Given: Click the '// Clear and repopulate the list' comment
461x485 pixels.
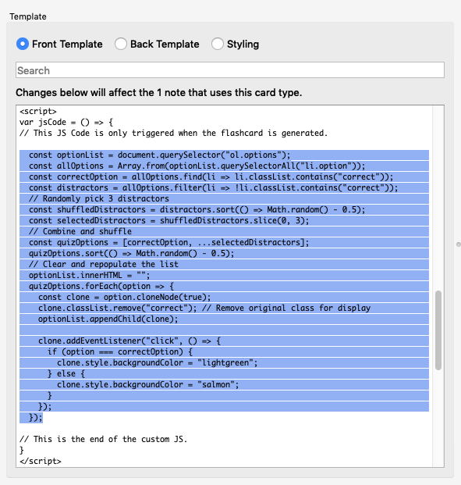Looking at the screenshot, I should point(104,264).
